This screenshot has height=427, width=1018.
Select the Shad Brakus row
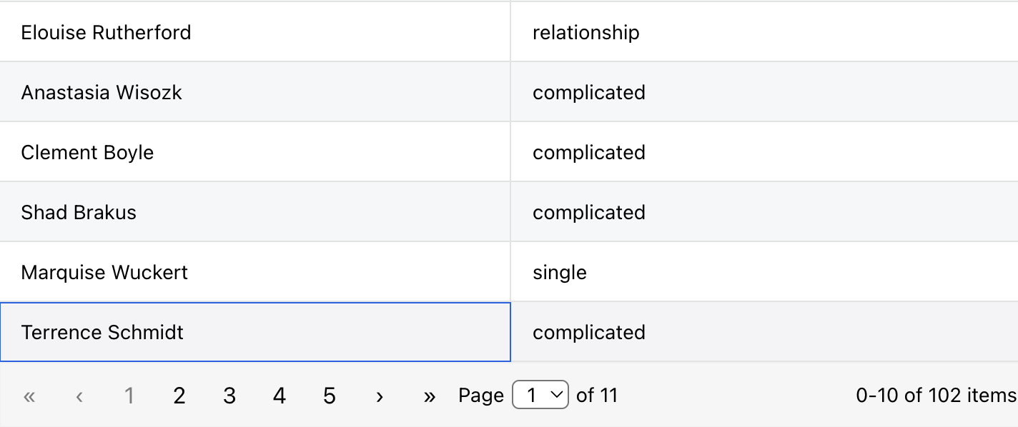tap(255, 211)
